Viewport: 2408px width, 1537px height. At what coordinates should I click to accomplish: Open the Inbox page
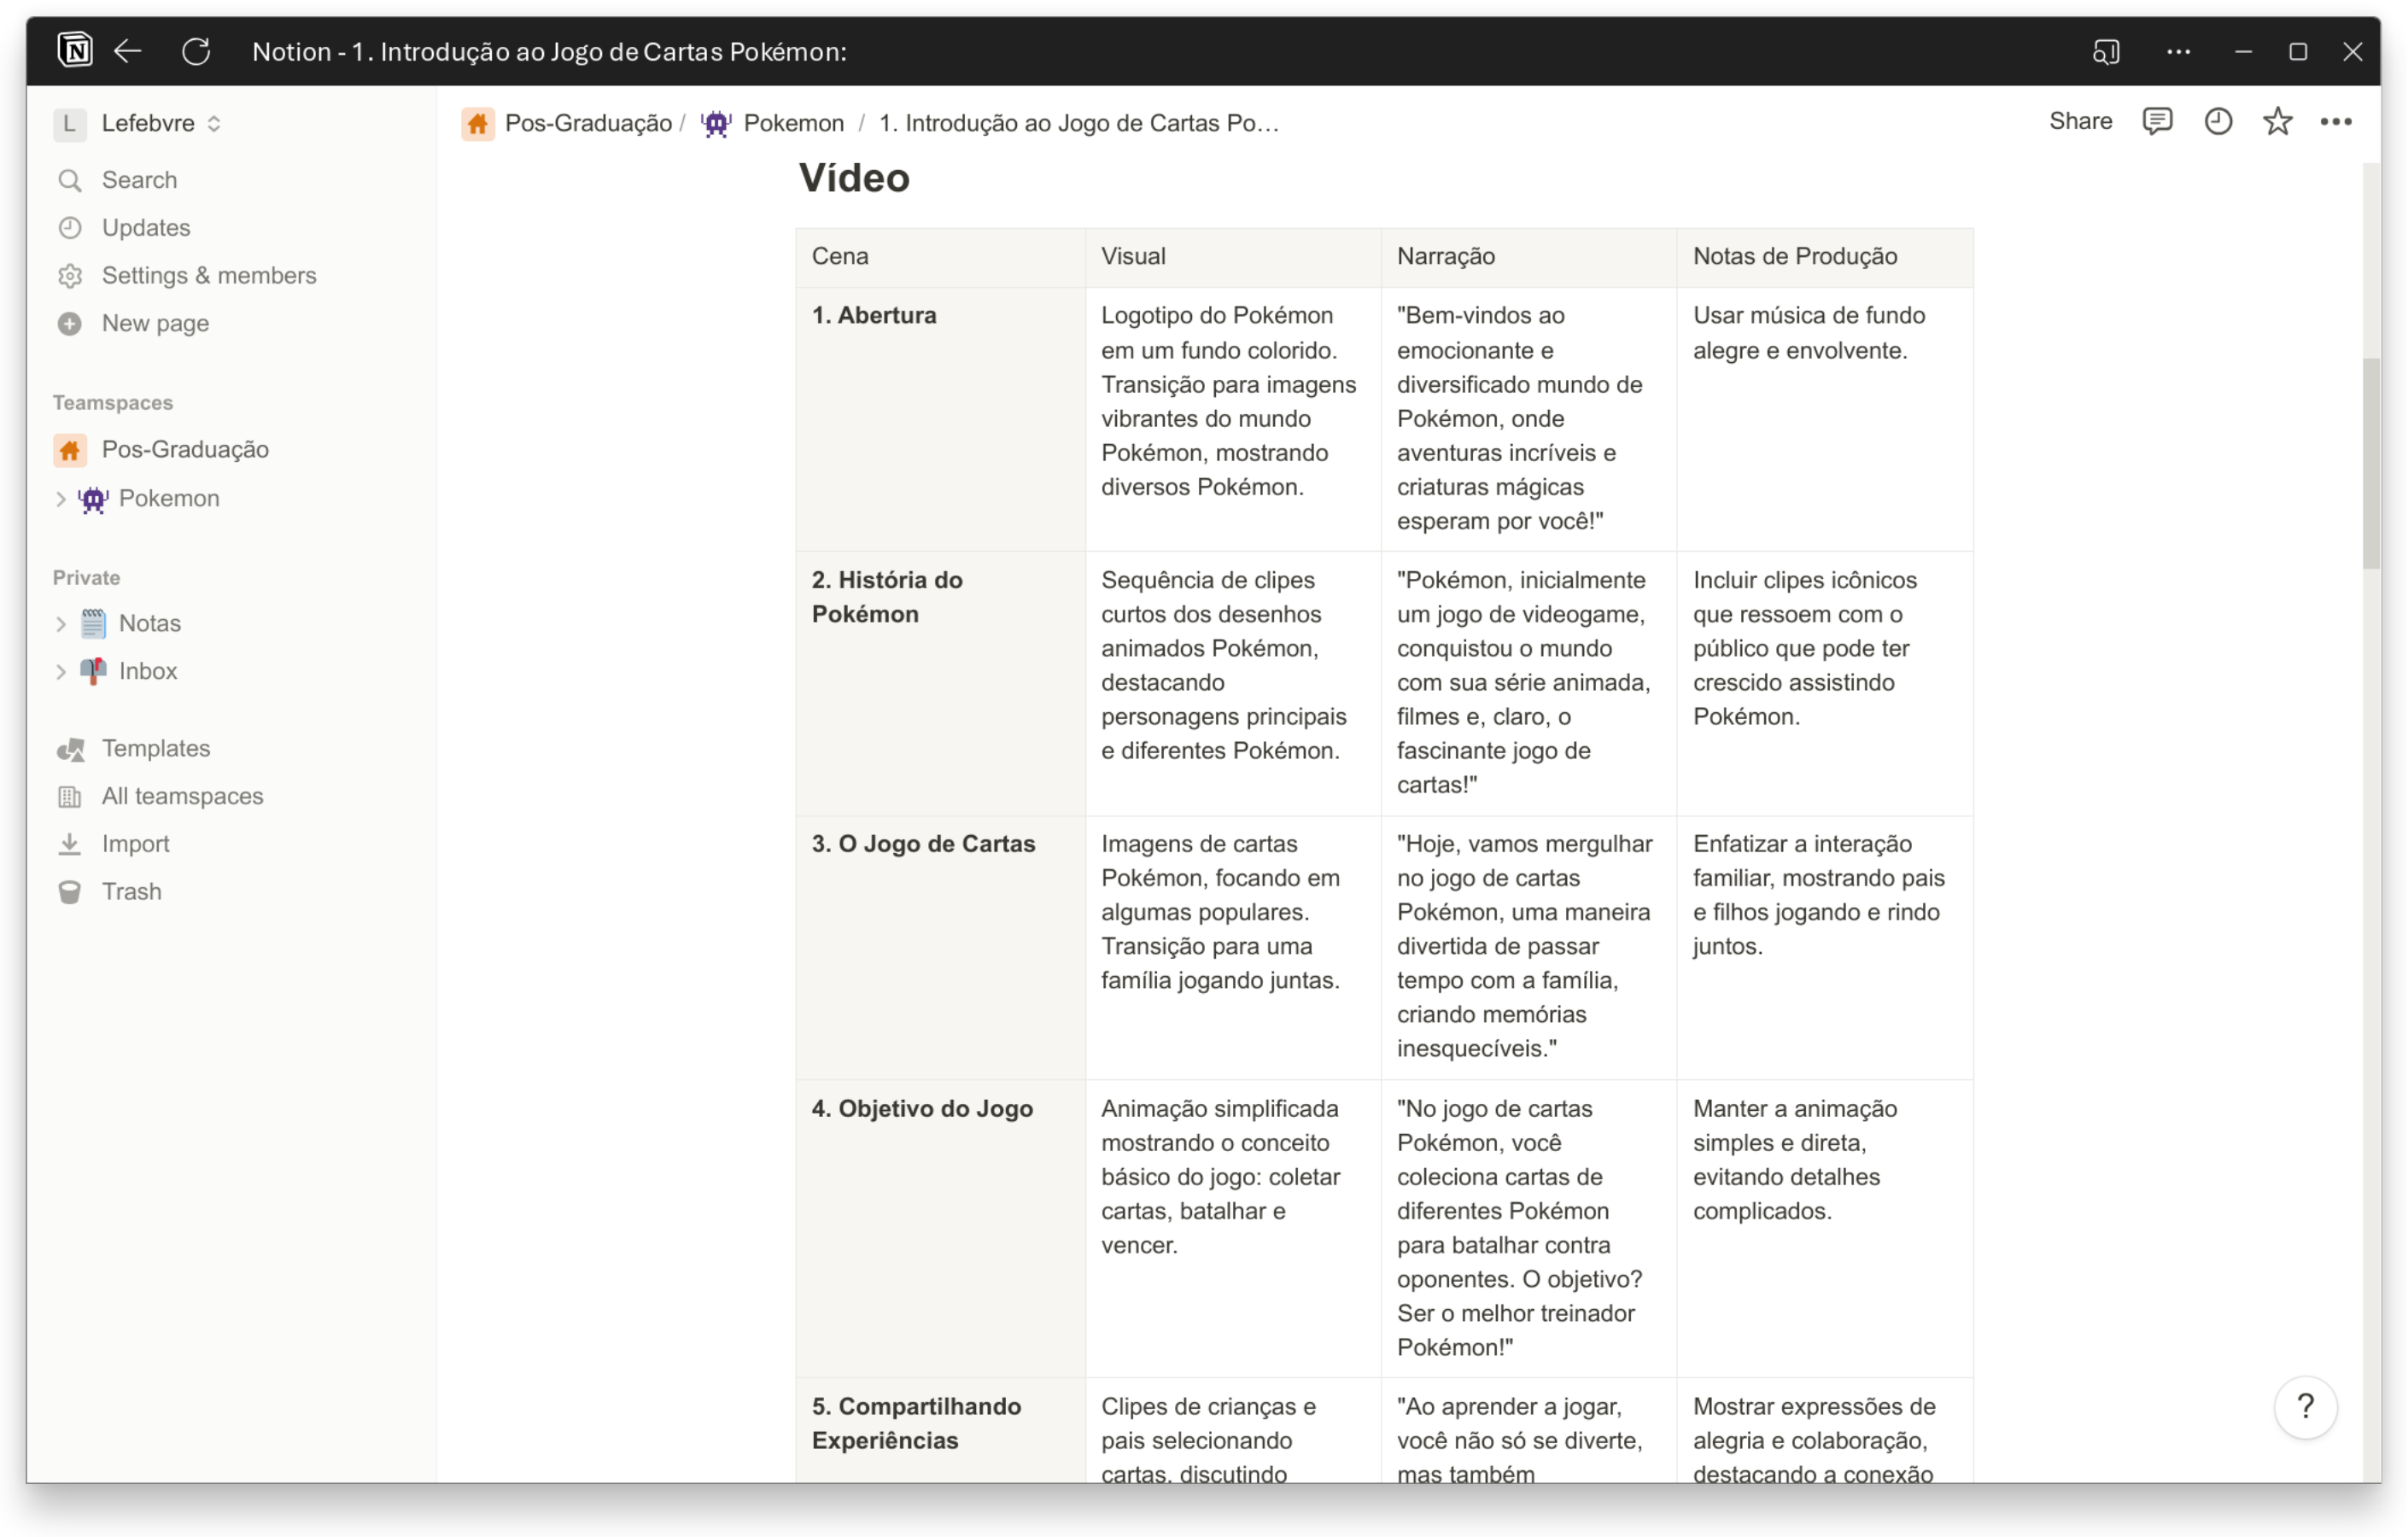pyautogui.click(x=148, y=672)
